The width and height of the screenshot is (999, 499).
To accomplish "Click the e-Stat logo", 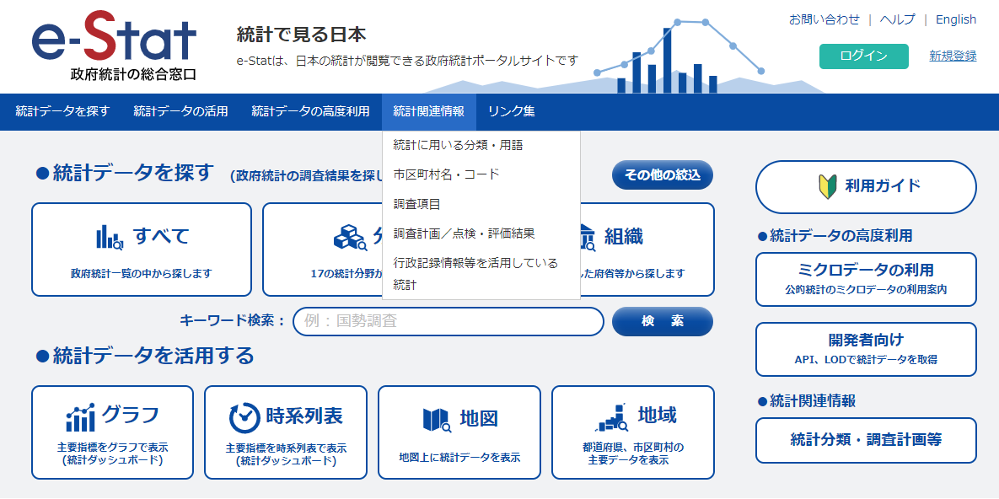I will tap(114, 46).
